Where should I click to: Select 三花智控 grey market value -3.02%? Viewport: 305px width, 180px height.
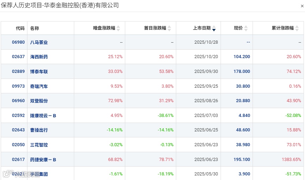coord(116,145)
